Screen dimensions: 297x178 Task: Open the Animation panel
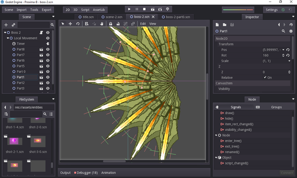pos(109,173)
